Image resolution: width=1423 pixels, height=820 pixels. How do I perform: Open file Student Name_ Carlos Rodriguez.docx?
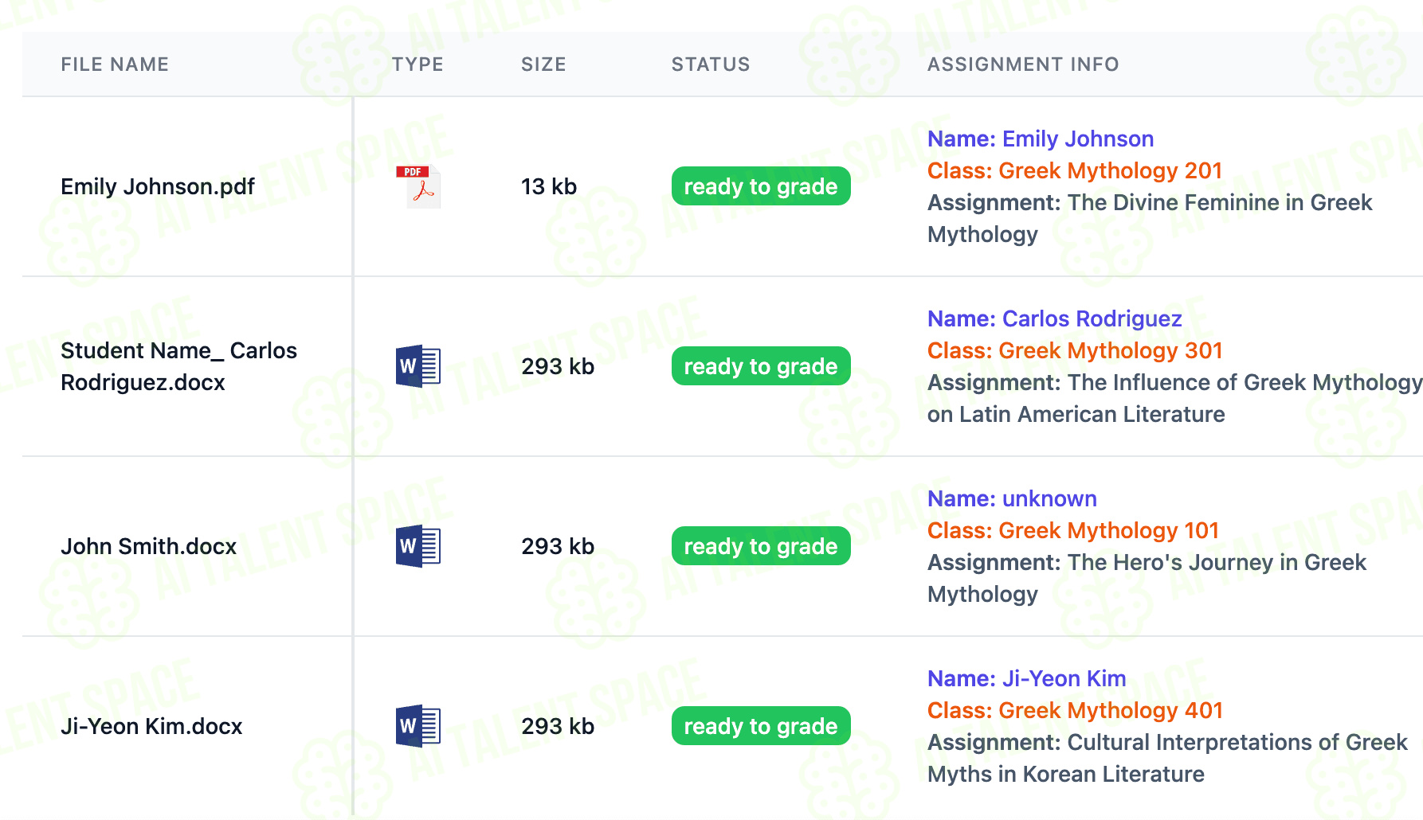pos(178,366)
